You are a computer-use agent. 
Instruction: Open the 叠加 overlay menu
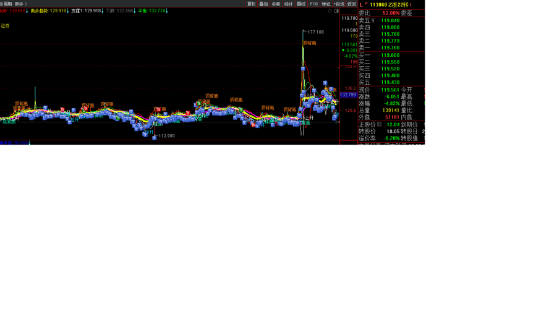tap(263, 4)
